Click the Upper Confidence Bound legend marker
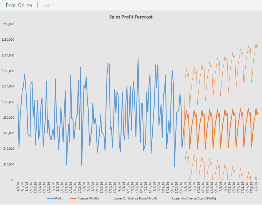Screen dimensions: 262x205 pos(168,198)
